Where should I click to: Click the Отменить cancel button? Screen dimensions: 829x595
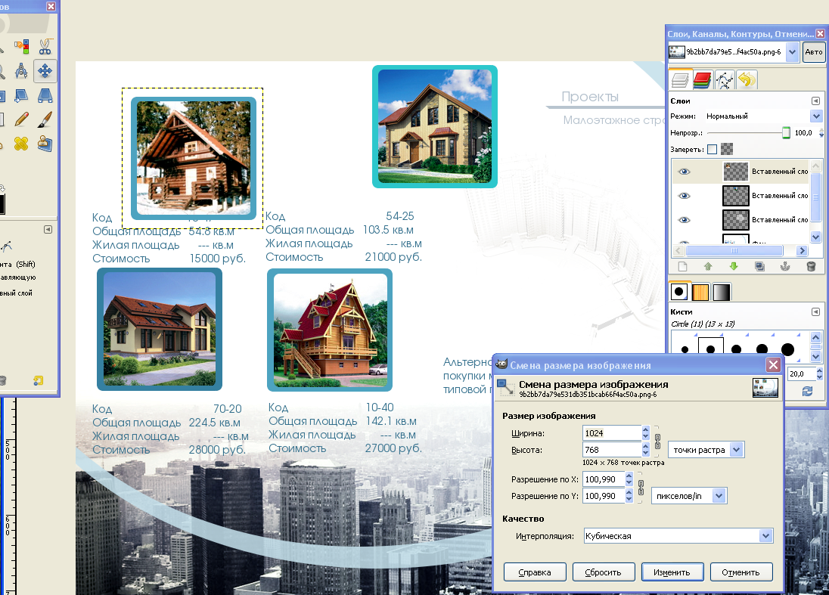[741, 572]
